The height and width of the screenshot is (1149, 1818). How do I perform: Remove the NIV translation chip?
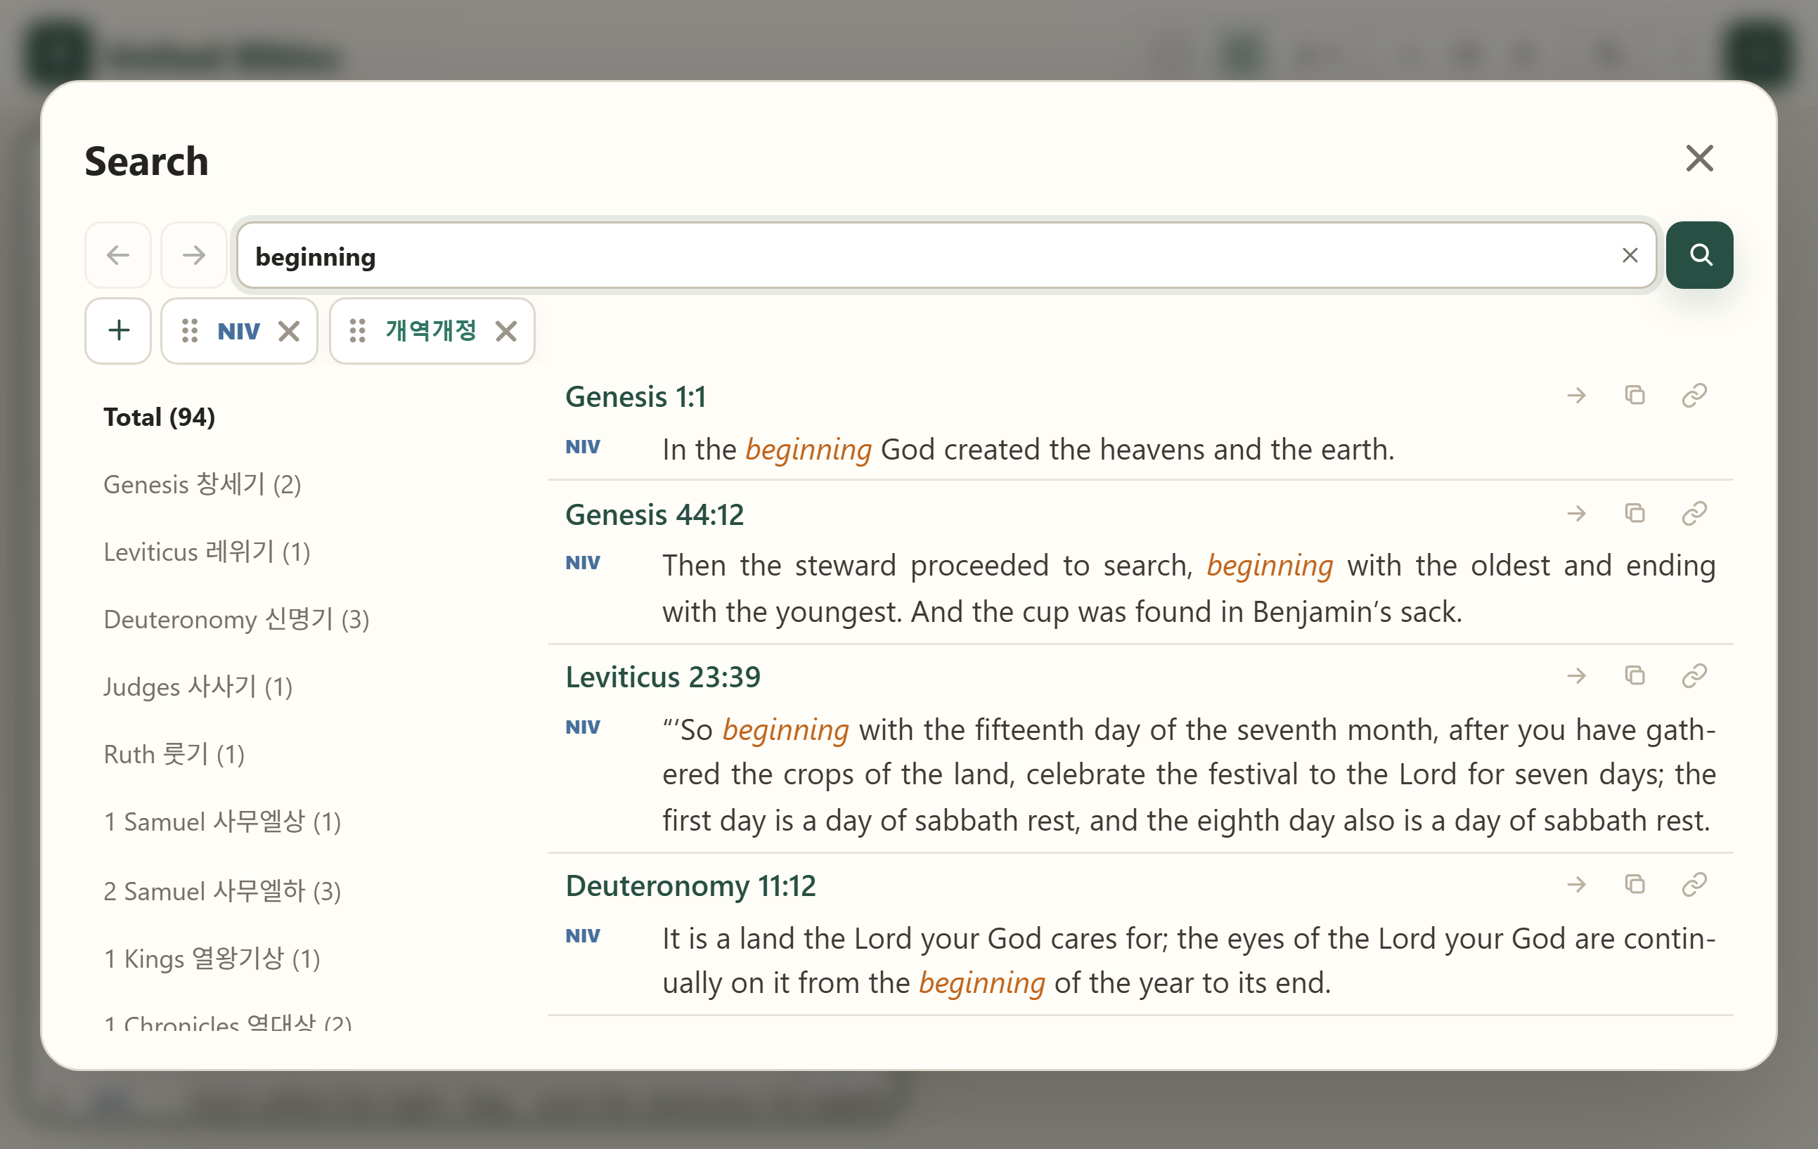coord(289,332)
